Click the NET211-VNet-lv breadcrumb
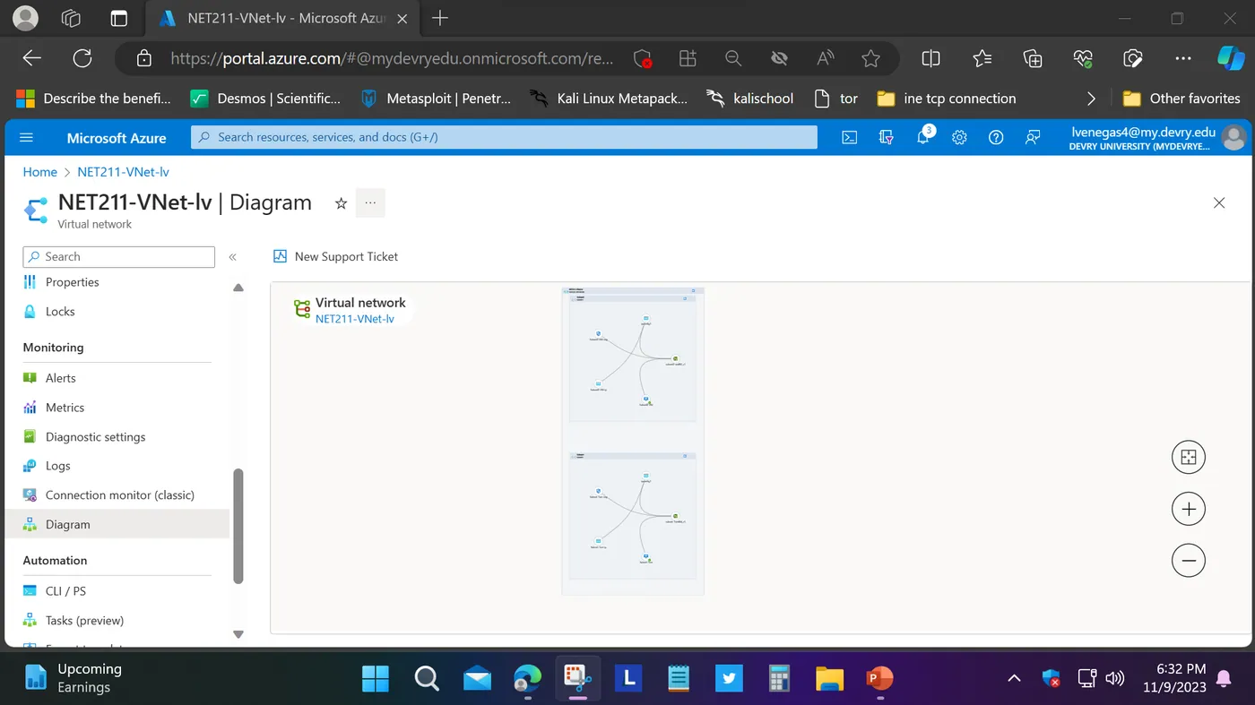The width and height of the screenshot is (1255, 705). coord(123,172)
